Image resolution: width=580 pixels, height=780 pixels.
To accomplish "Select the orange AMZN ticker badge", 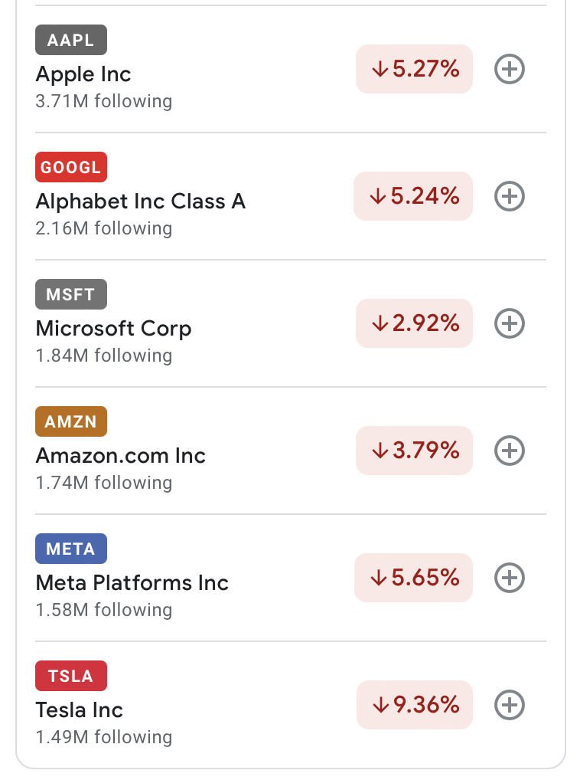I will (x=70, y=421).
